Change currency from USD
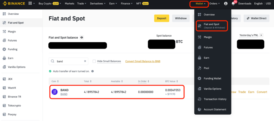Screen dimensions: 274x121 pyautogui.click(x=268, y=4)
